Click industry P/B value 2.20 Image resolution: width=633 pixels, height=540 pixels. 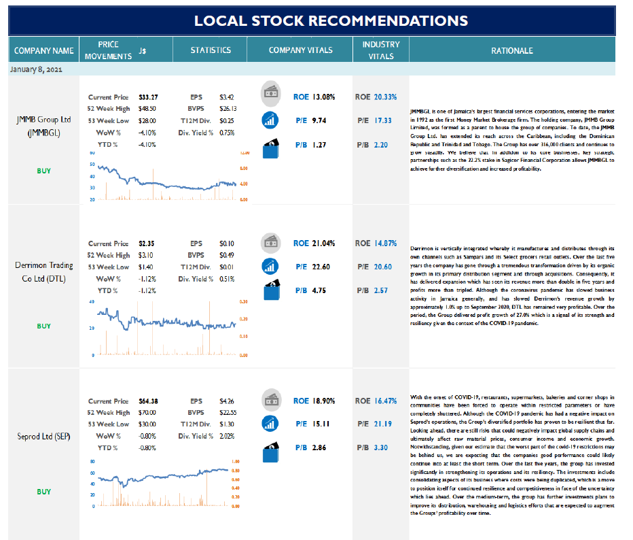[381, 145]
